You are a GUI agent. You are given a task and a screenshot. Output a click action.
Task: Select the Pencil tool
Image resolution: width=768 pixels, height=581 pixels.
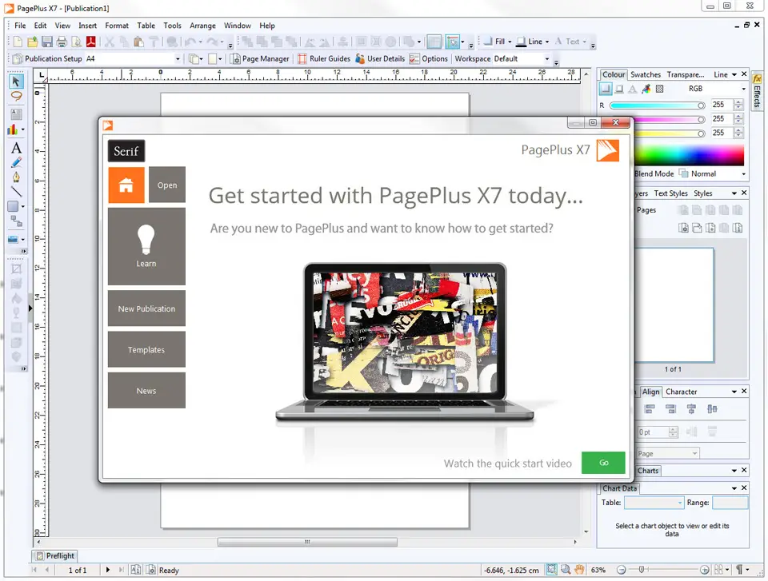click(x=16, y=162)
